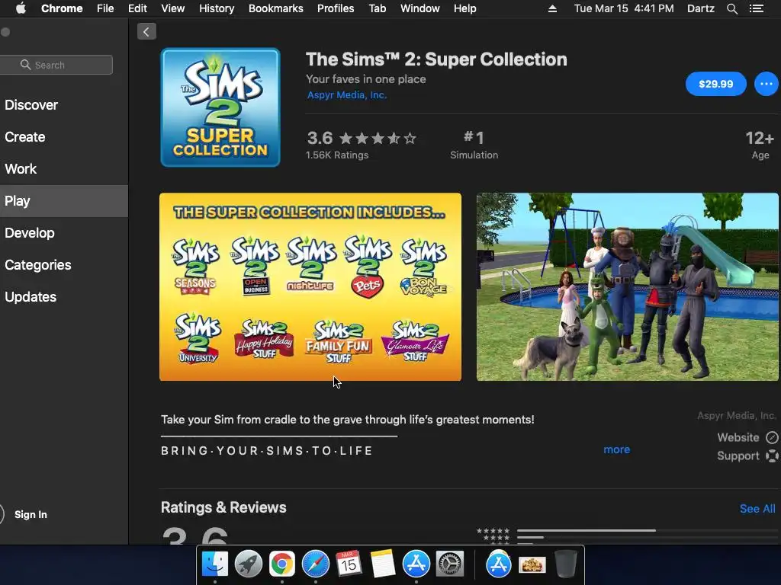This screenshot has height=585, width=781.
Task: Open the Bookmarks menu
Action: [x=276, y=8]
